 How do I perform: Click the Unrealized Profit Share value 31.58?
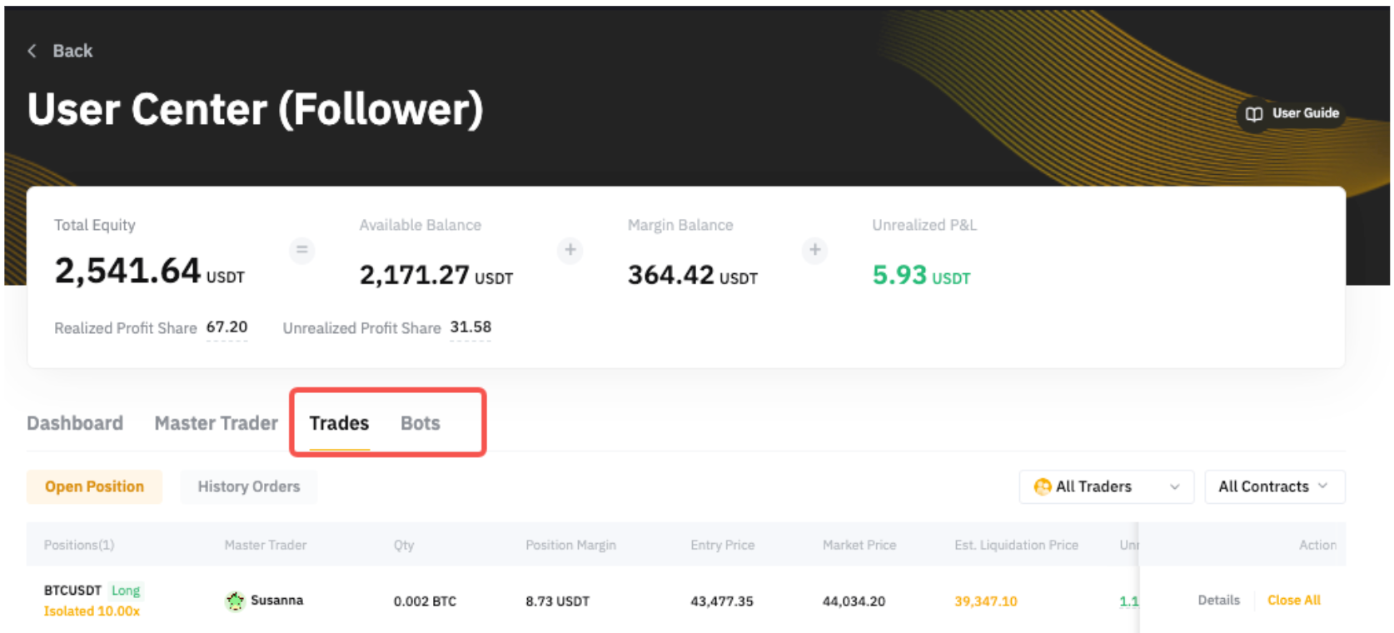470,327
